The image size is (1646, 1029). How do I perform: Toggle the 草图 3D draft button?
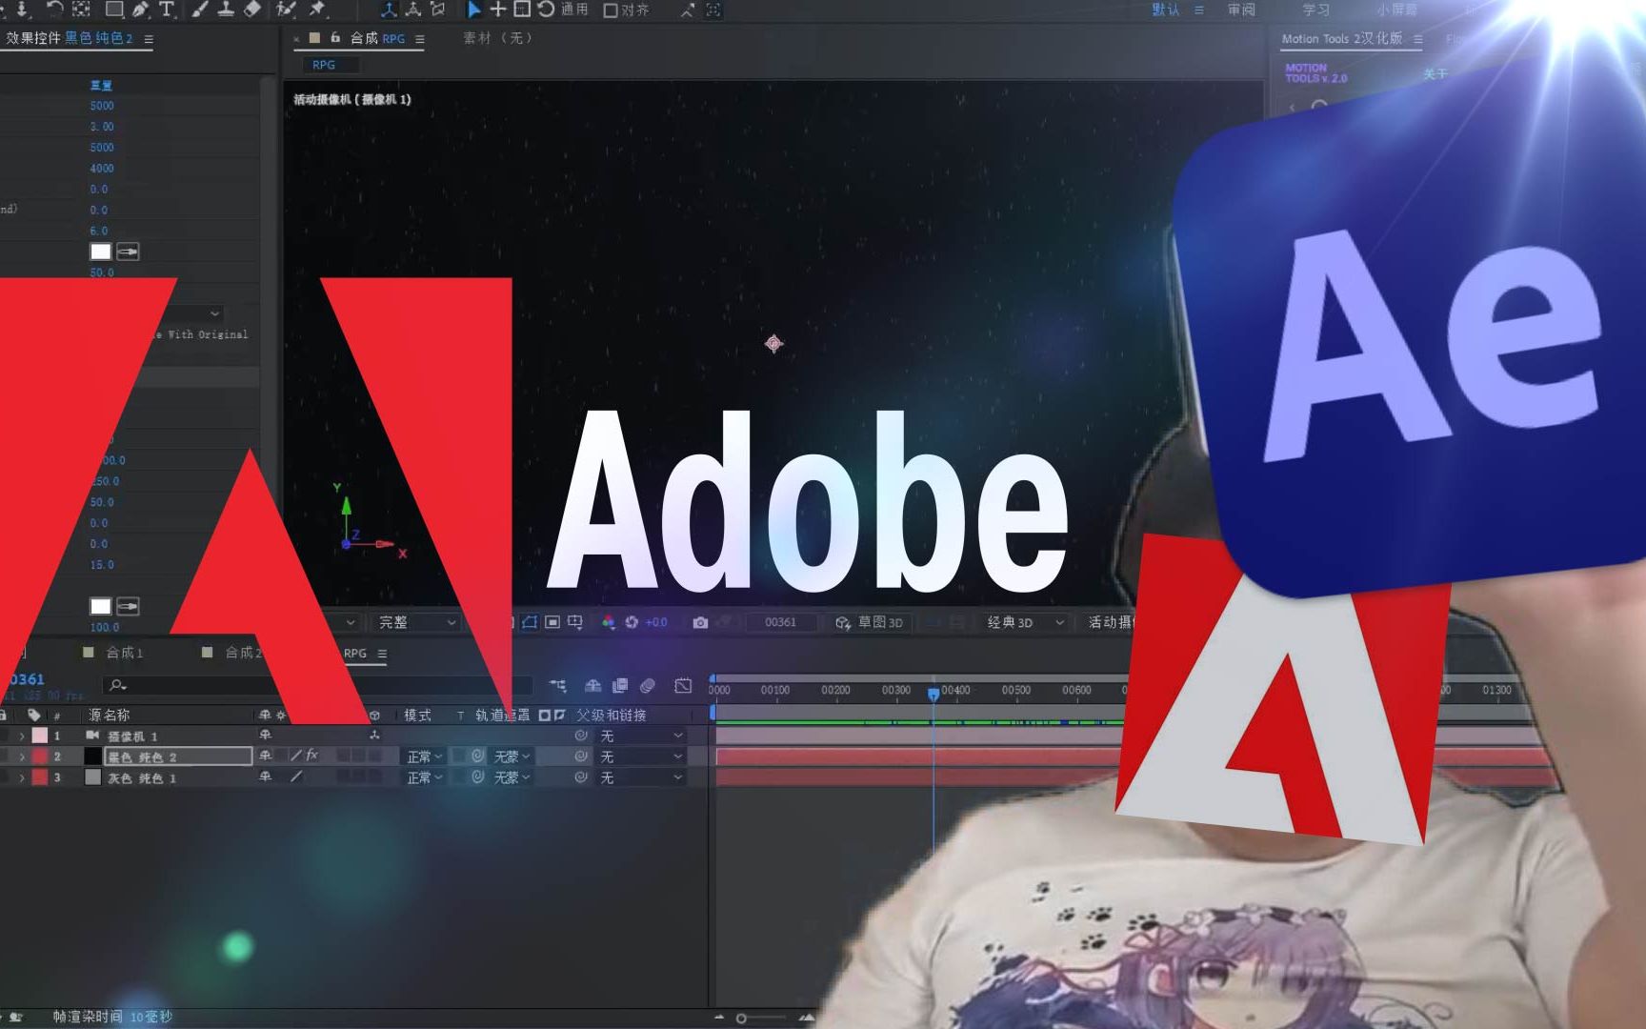click(x=869, y=622)
